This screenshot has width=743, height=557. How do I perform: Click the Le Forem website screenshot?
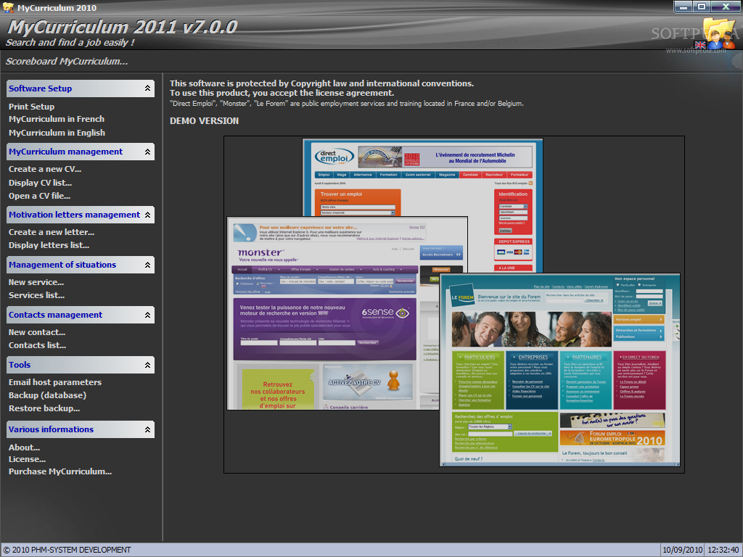[559, 370]
